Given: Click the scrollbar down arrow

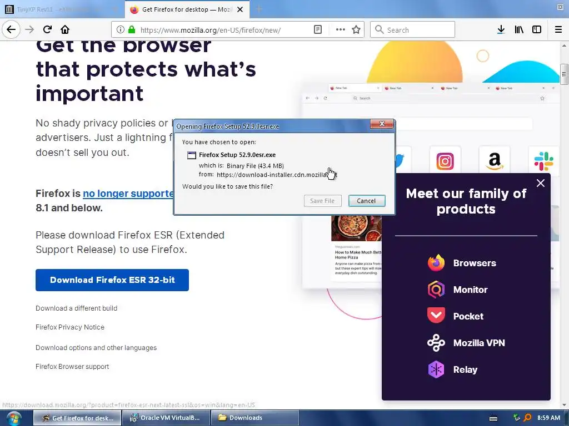Looking at the screenshot, I should pos(564,405).
